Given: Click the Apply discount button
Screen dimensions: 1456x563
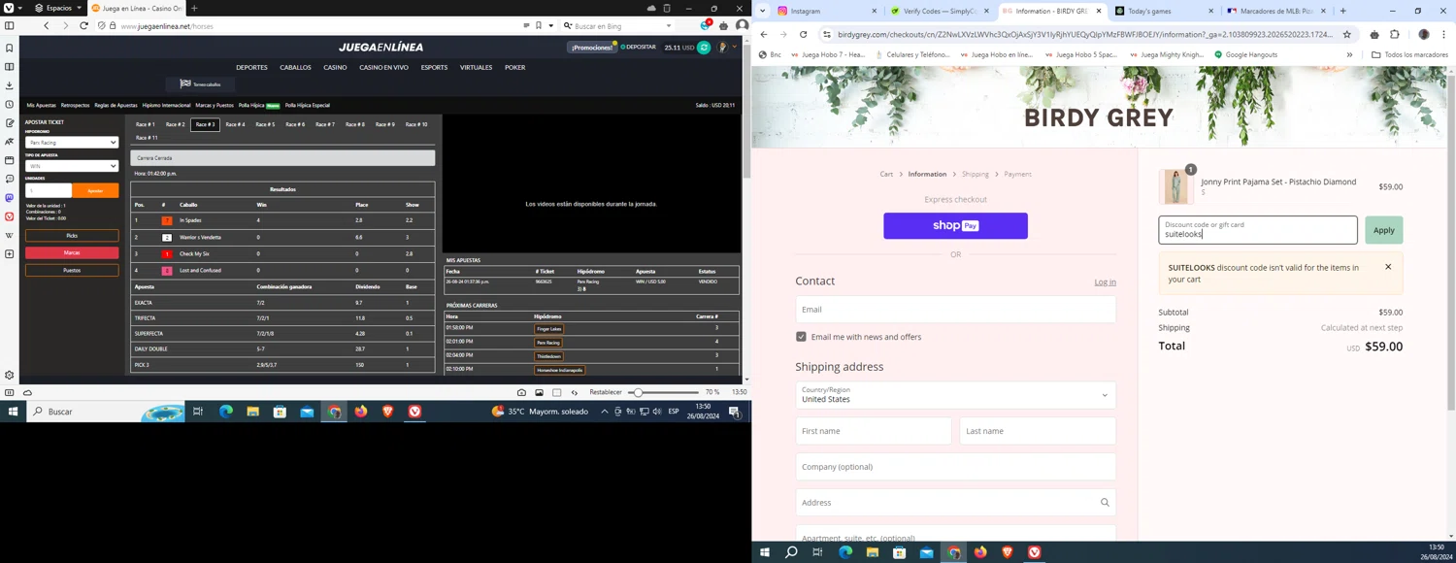Looking at the screenshot, I should pos(1383,230).
